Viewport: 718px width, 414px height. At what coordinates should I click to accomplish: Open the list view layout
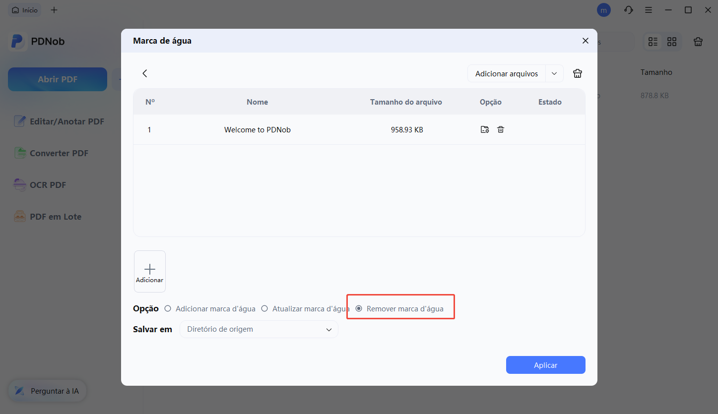[653, 42]
